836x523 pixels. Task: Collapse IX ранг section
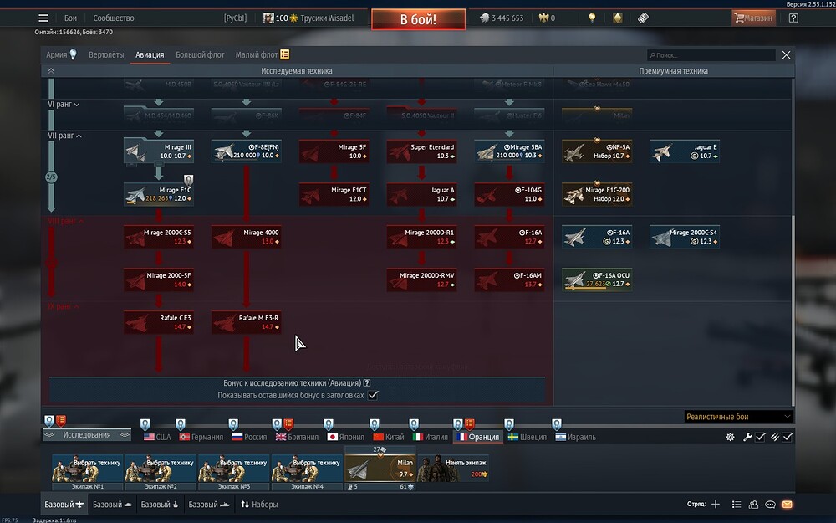[64, 306]
